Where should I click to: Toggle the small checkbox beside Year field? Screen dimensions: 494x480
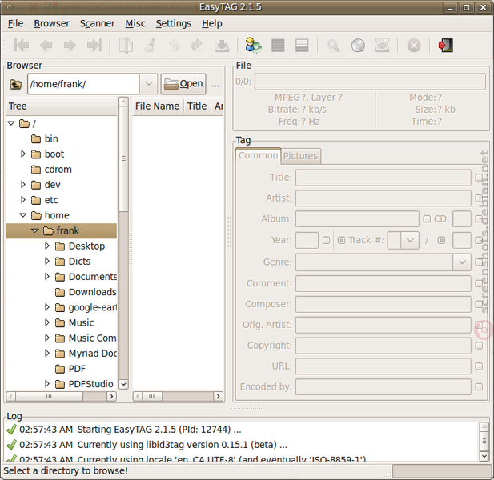pyautogui.click(x=327, y=240)
